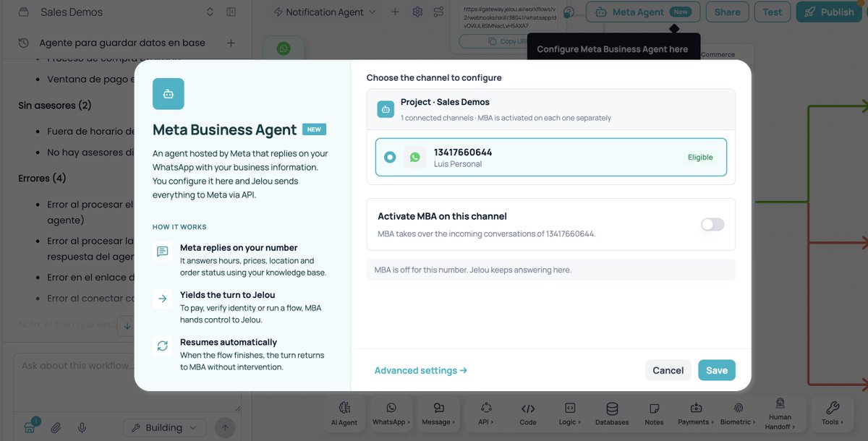This screenshot has width=868, height=441.
Task: Add a Databases node
Action: point(612,414)
